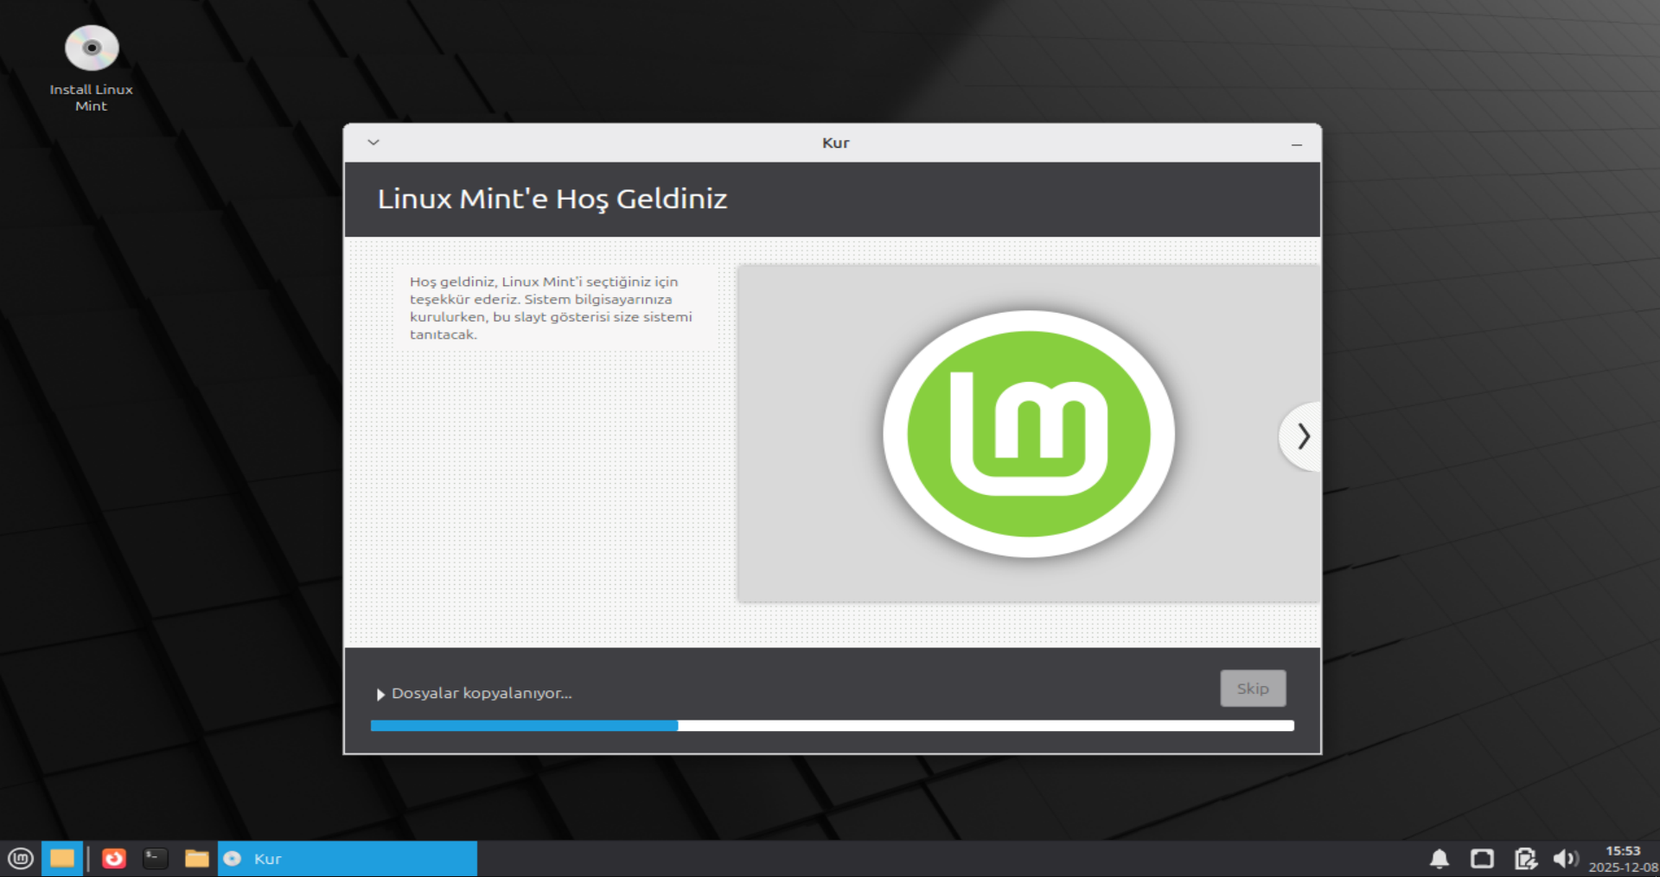Open the Linux Mint start menu
The height and width of the screenshot is (877, 1660).
pyautogui.click(x=21, y=859)
